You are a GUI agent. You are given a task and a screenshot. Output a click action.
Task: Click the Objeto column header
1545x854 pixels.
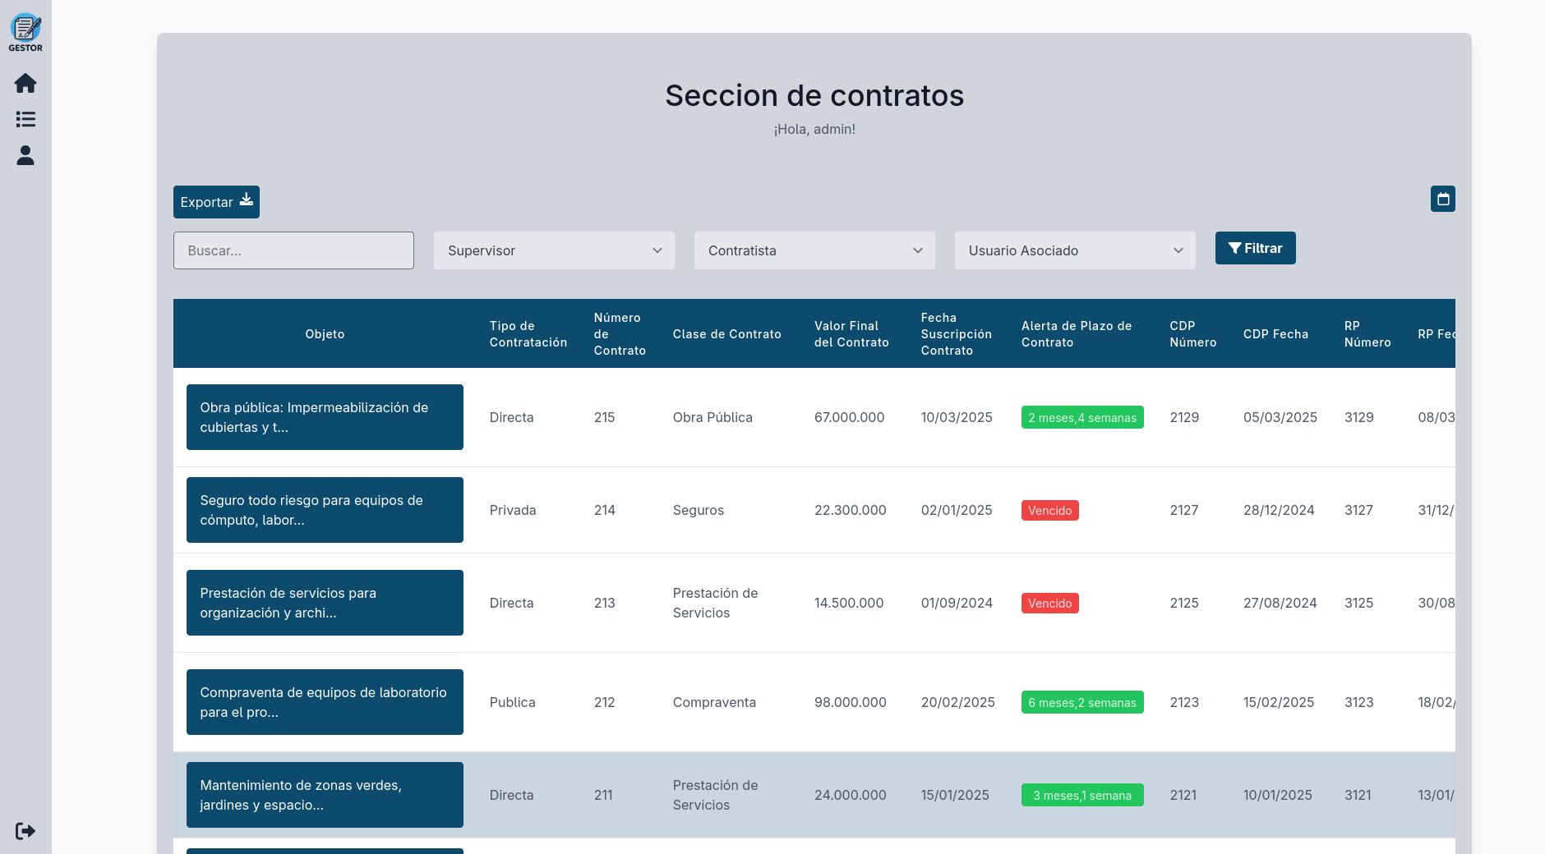pyautogui.click(x=325, y=334)
